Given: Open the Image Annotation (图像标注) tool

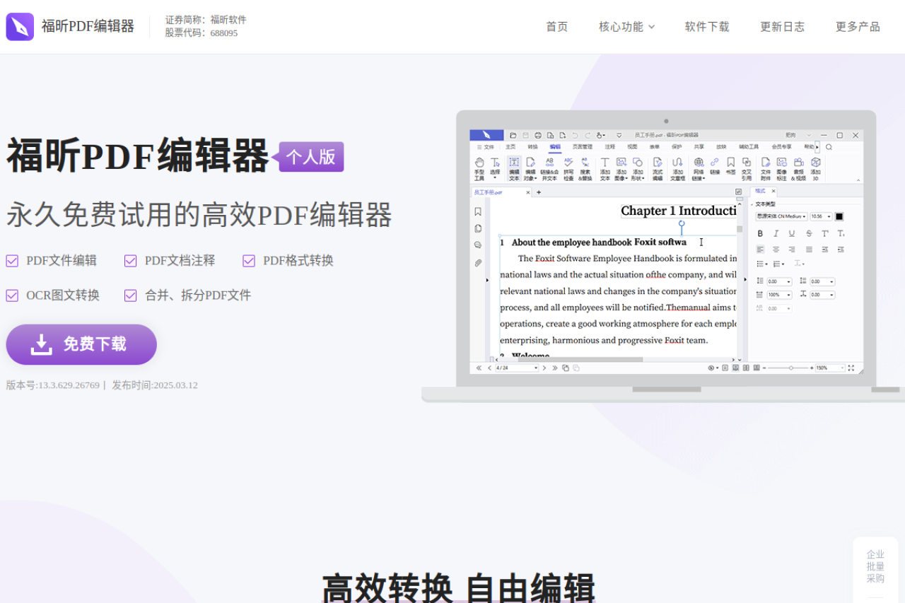Looking at the screenshot, I should tap(782, 169).
